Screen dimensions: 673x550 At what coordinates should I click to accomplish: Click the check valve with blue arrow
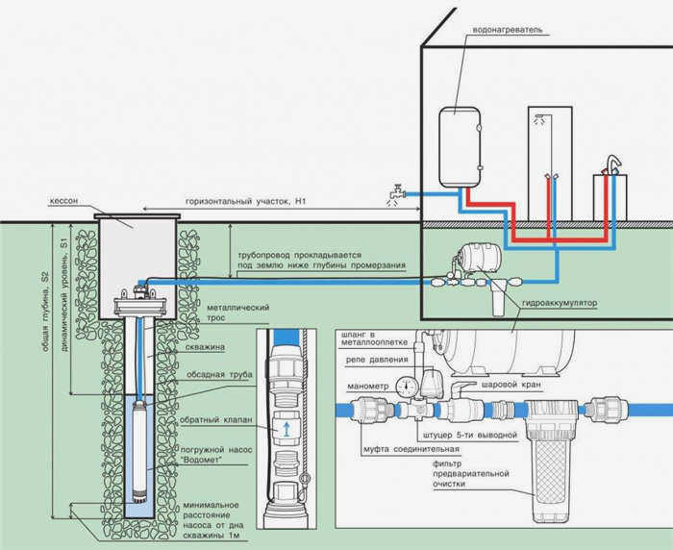tap(287, 428)
